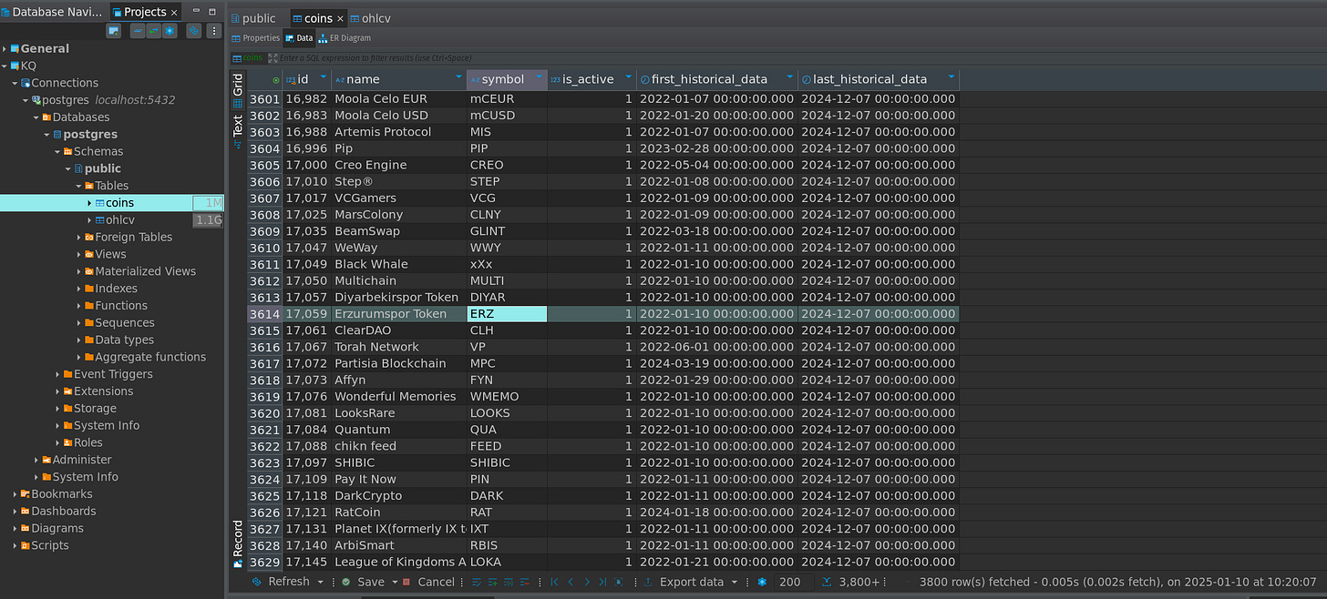Open Save dropdown arrow options

point(395,582)
